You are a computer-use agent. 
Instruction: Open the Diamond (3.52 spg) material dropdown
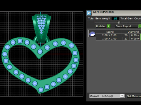pyautogui.click(x=107, y=96)
